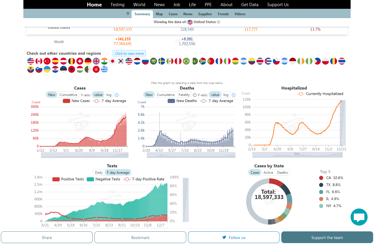Select the Canada flag icon

pyautogui.click(x=39, y=61)
